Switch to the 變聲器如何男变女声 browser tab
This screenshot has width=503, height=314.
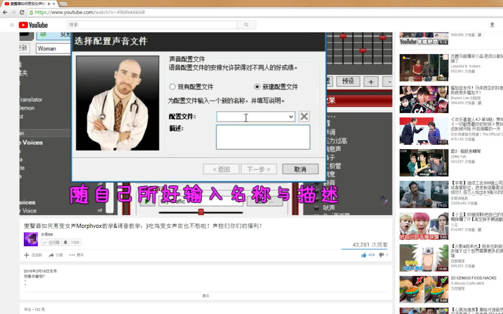[25, 4]
